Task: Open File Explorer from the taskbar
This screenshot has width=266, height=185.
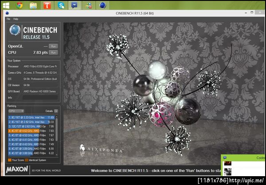Action: click(33, 6)
